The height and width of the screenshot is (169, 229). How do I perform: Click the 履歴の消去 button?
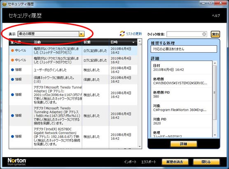[175, 162]
